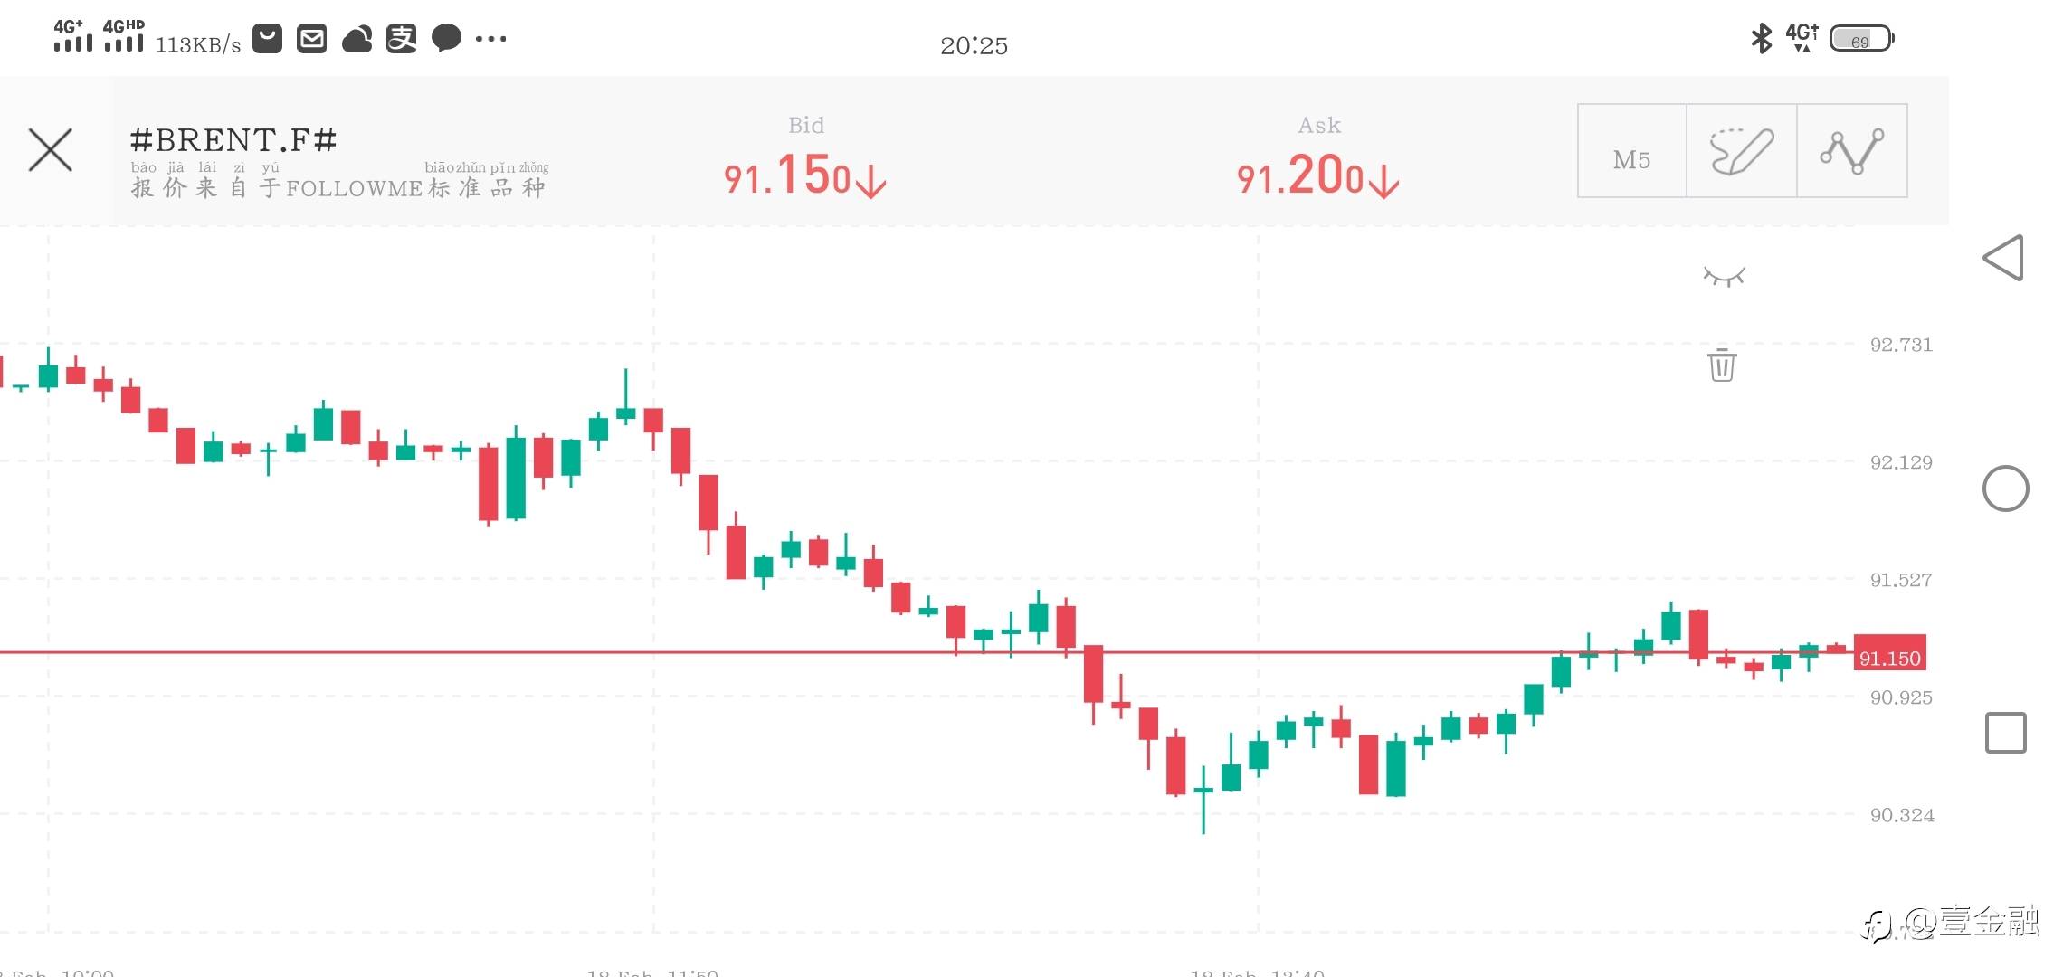Click the Bluetooth status icon

pyautogui.click(x=1761, y=38)
